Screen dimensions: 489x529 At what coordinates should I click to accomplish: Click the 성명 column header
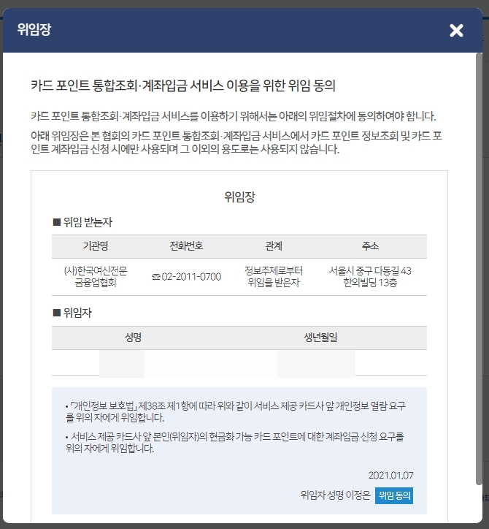click(133, 337)
